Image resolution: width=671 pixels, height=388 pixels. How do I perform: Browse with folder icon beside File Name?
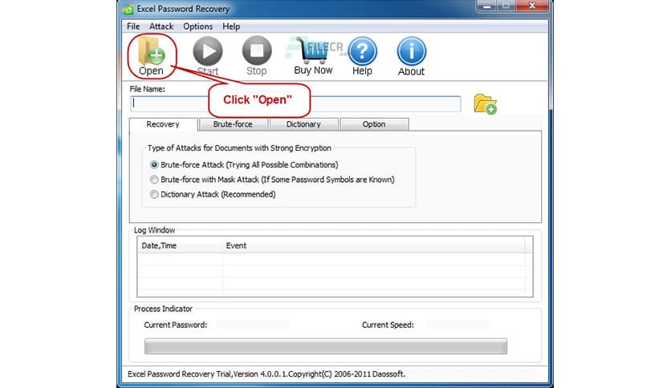tap(485, 104)
